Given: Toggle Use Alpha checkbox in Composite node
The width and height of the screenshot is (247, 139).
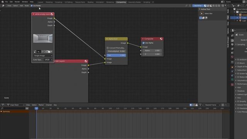Looking at the screenshot, I should 144,43.
